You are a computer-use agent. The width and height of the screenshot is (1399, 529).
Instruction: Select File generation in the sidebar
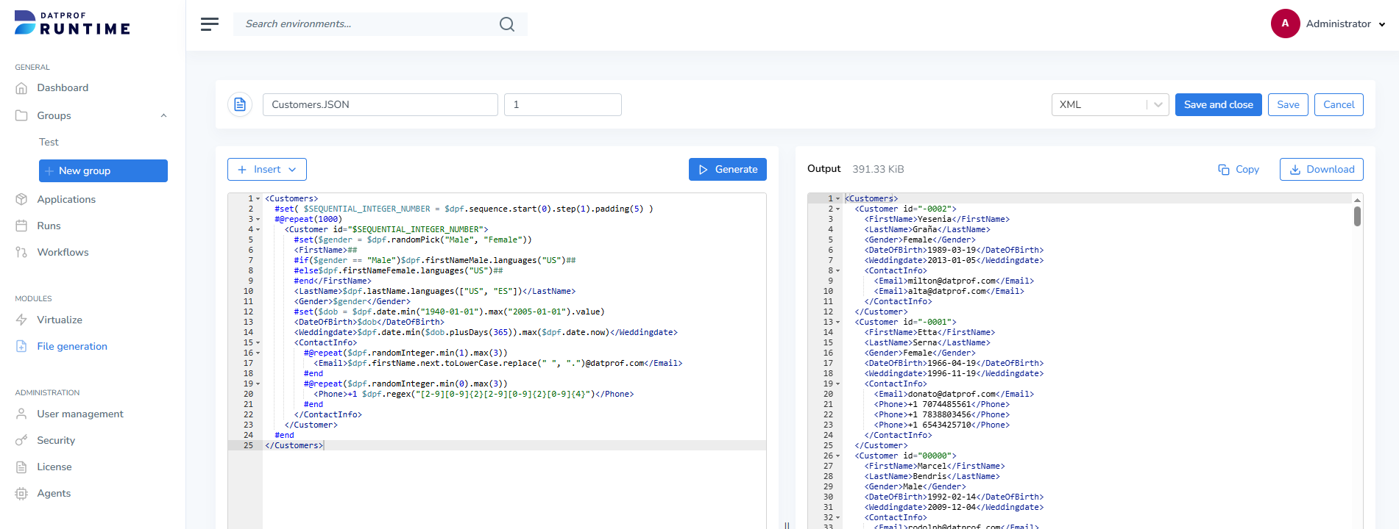click(x=72, y=346)
